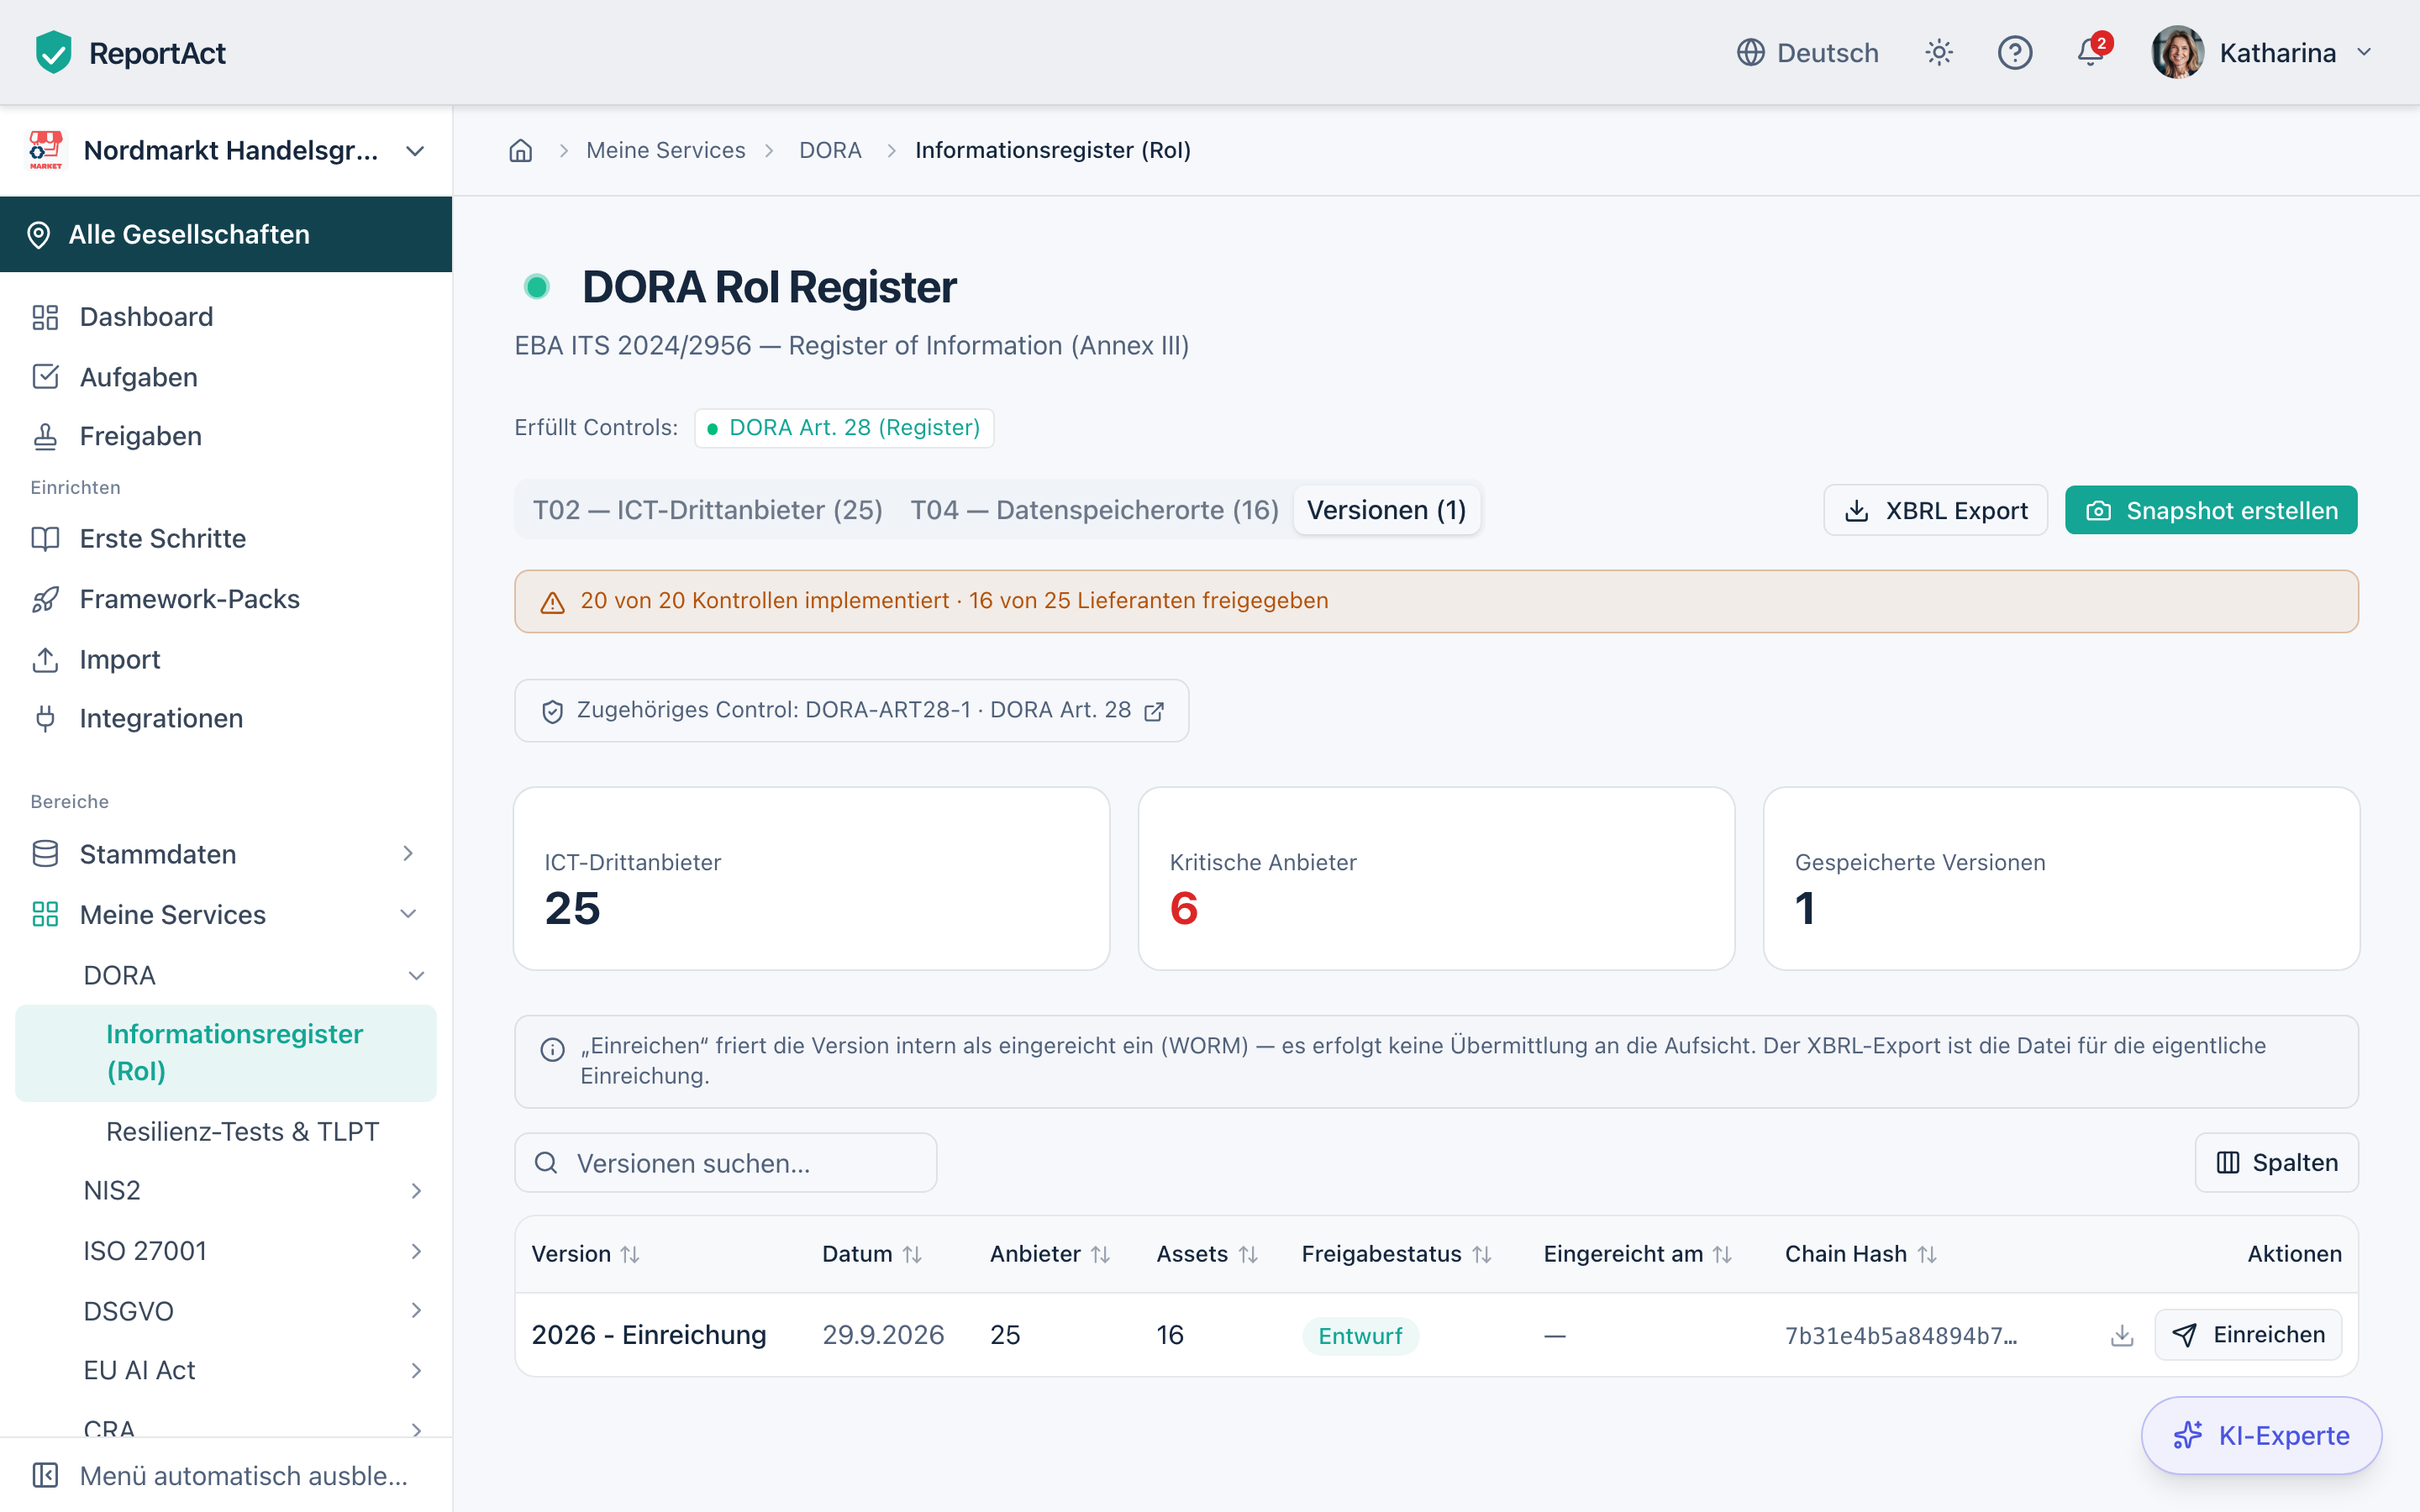The width and height of the screenshot is (2420, 1512).
Task: Open the Nordmarkt Handelsgr... company switcher
Action: 226,151
